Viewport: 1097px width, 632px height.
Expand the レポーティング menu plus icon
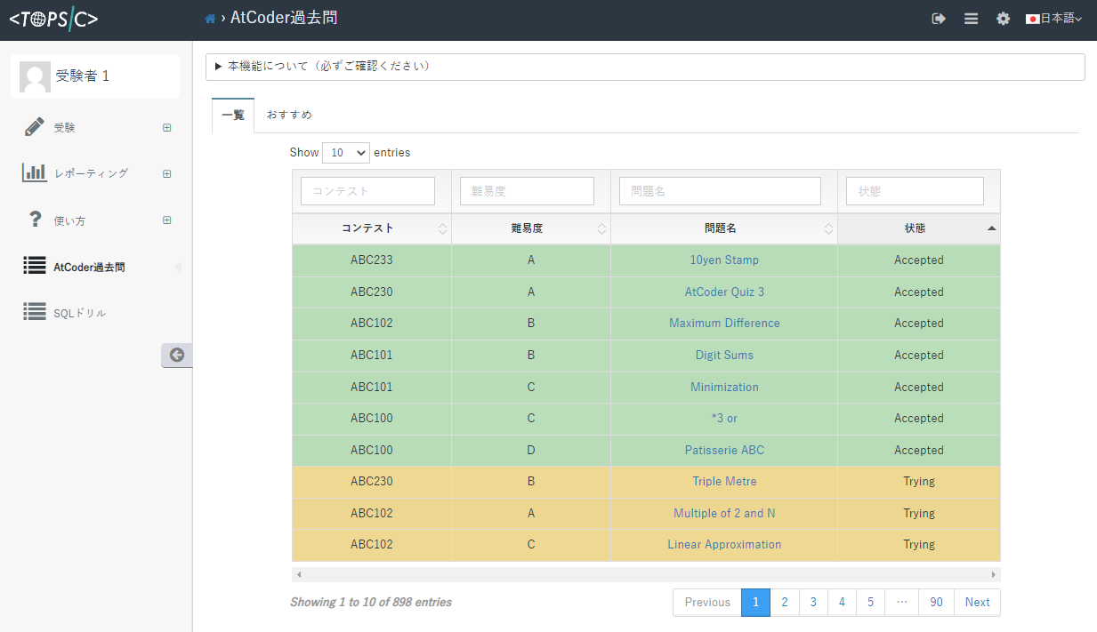coord(166,173)
